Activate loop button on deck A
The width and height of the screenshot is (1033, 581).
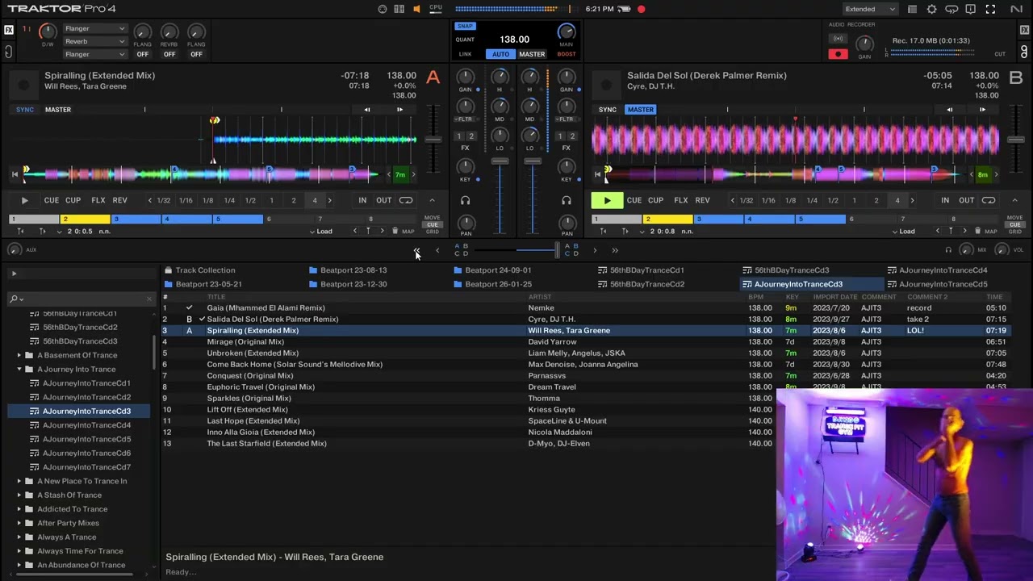click(x=406, y=200)
